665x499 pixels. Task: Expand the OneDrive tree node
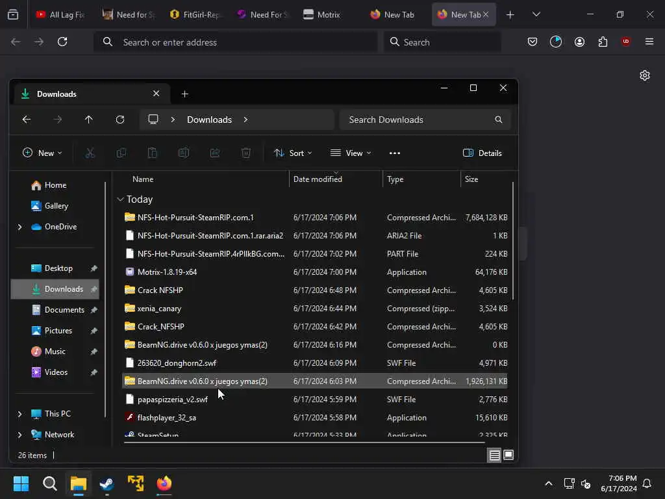point(19,227)
